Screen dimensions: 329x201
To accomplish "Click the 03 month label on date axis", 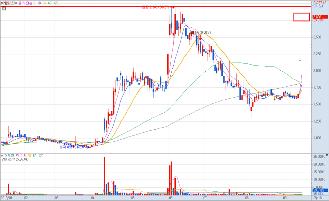I will pos(57,198).
